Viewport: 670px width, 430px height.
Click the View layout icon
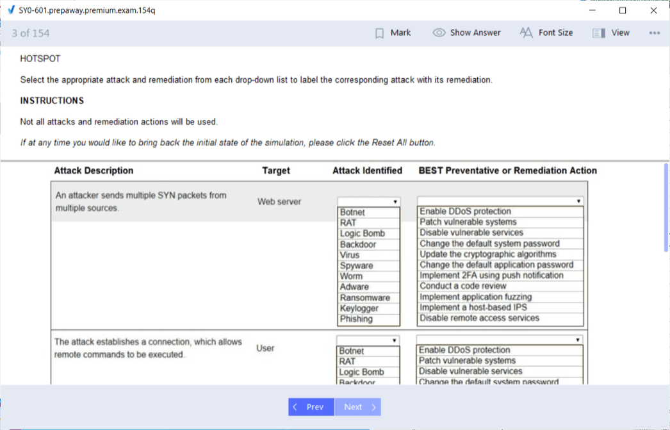point(599,33)
